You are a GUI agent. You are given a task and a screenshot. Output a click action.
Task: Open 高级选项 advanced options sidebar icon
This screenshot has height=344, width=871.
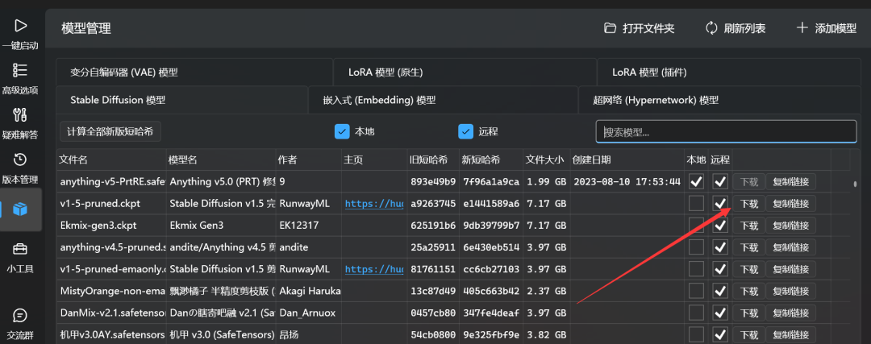pos(20,70)
